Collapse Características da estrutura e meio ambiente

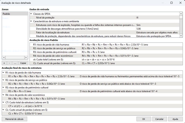[31, 21]
